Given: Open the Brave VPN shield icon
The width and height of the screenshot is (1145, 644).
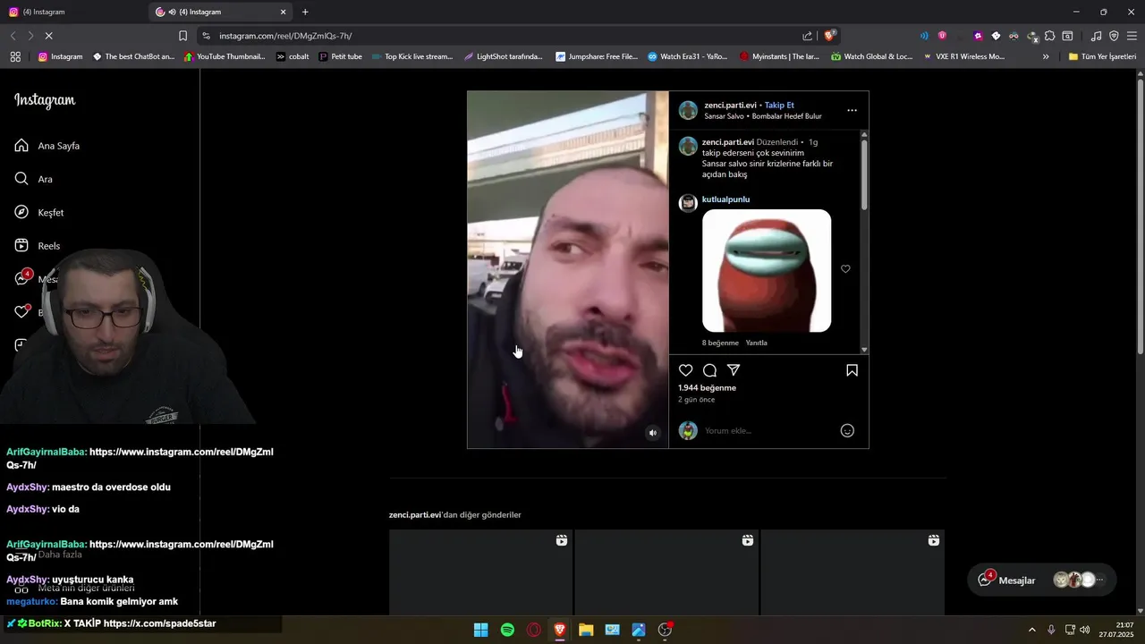Looking at the screenshot, I should click(1114, 36).
